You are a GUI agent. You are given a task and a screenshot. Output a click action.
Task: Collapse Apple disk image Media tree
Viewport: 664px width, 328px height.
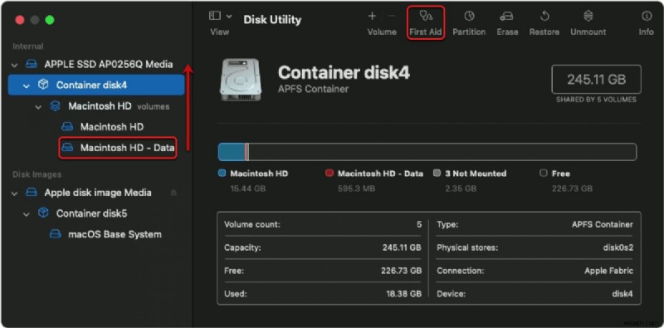[x=15, y=193]
